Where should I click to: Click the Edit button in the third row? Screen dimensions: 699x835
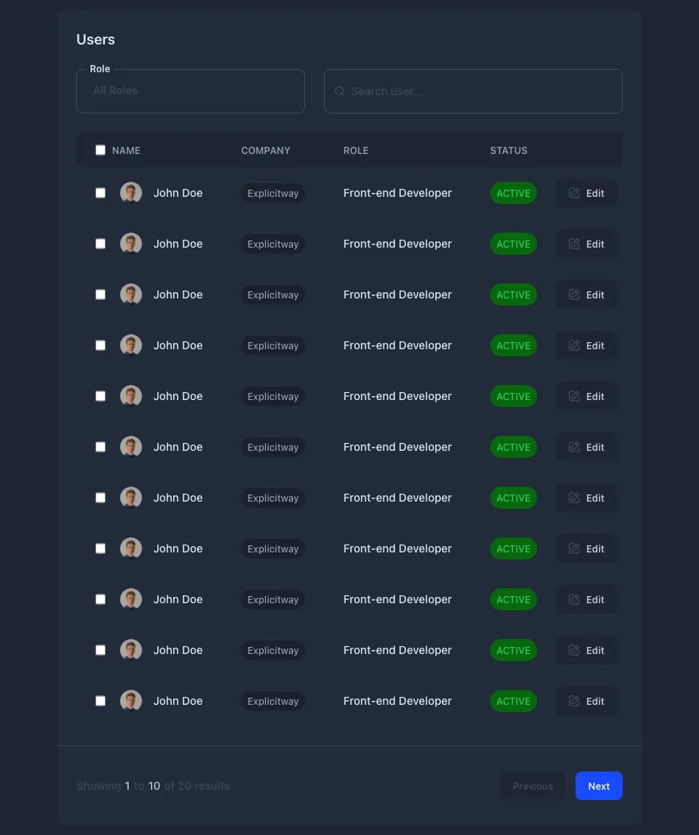click(586, 294)
